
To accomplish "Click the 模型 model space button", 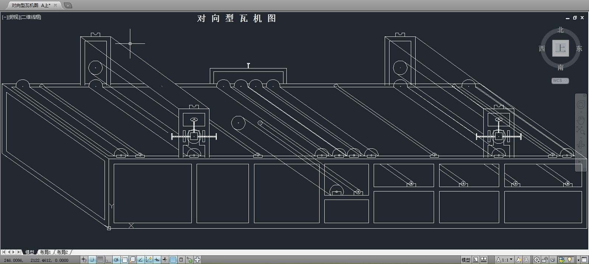I will [466, 260].
